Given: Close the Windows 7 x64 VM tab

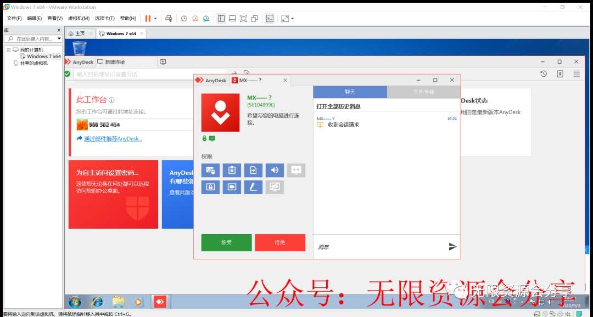Looking at the screenshot, I should (x=142, y=33).
